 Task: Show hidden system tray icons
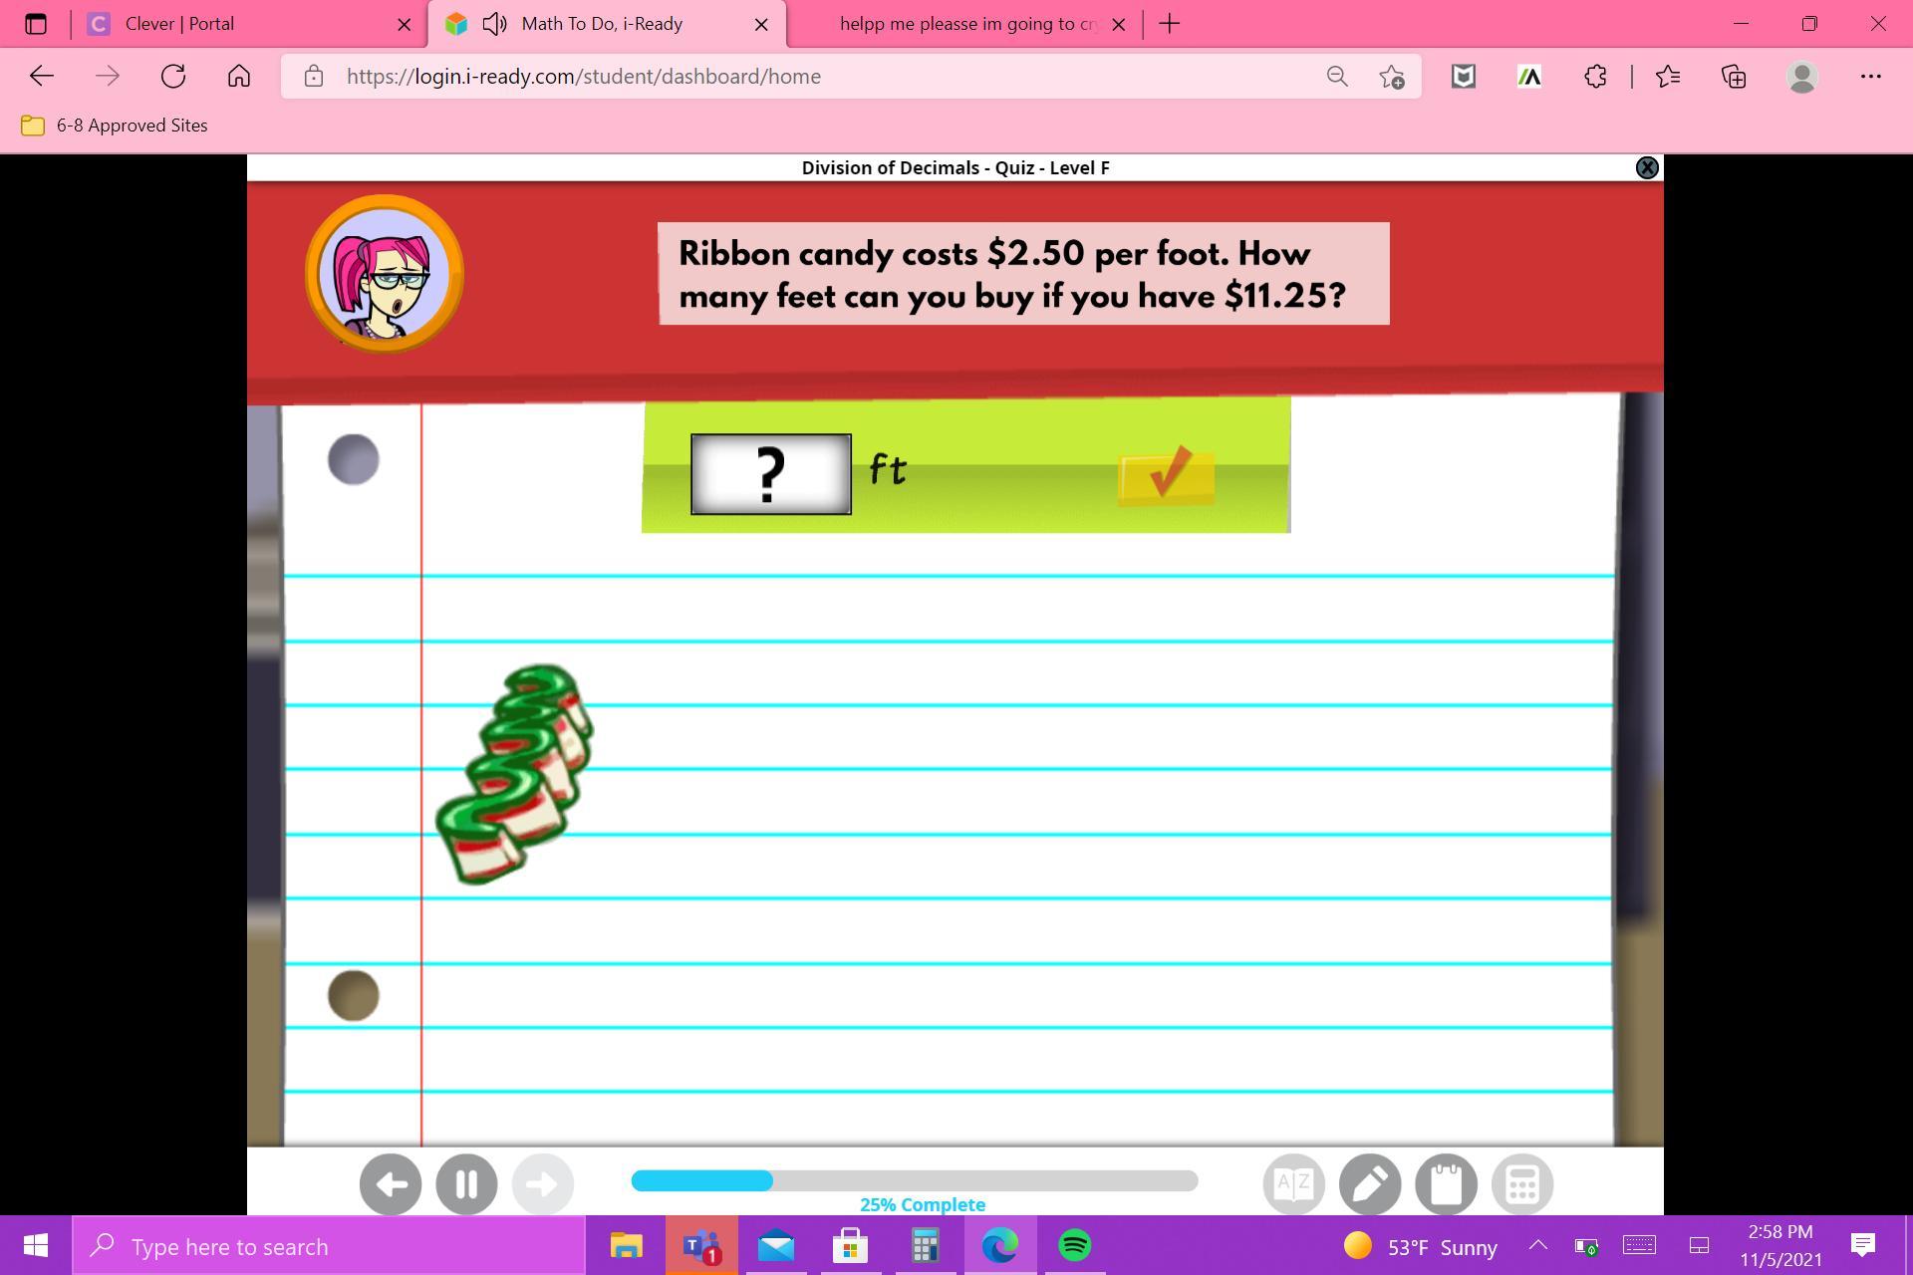click(1537, 1245)
